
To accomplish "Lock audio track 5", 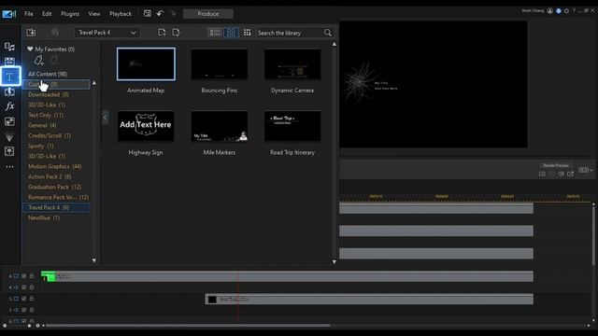I will click(x=32, y=309).
